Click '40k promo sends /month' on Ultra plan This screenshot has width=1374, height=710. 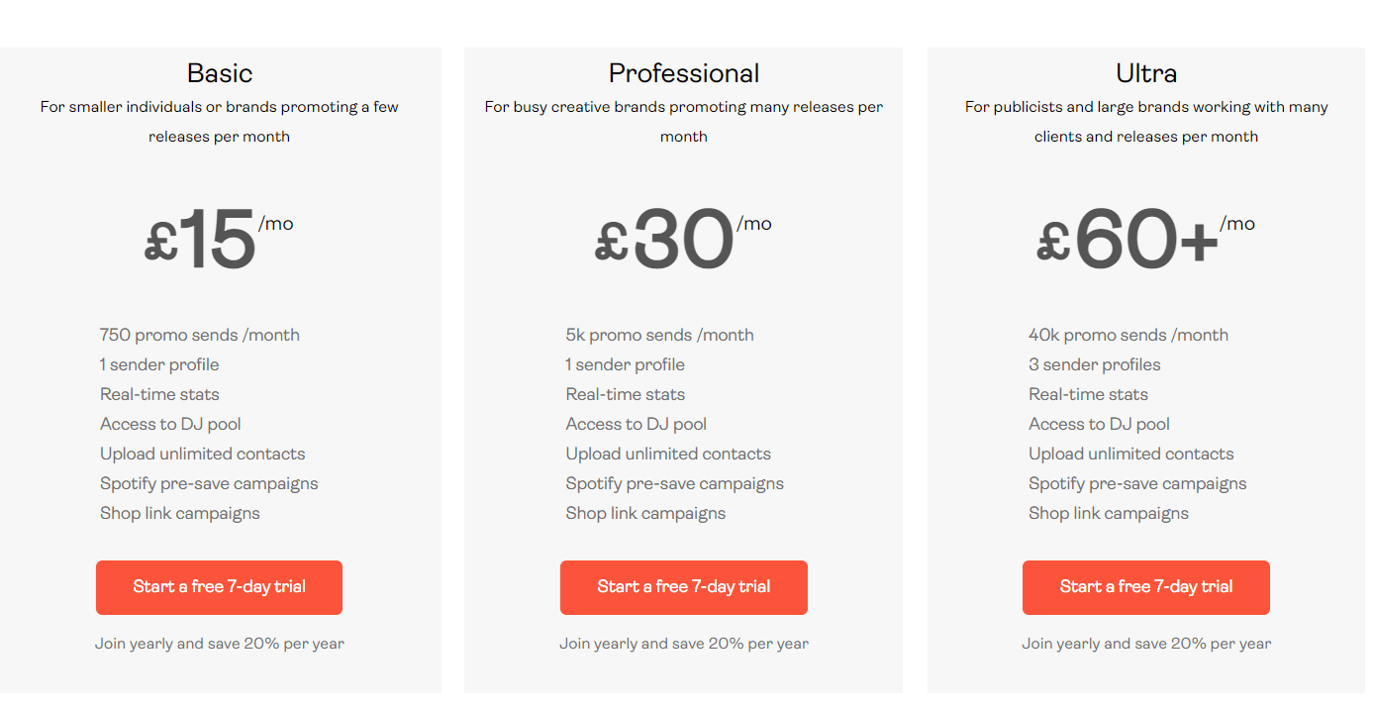tap(1129, 335)
